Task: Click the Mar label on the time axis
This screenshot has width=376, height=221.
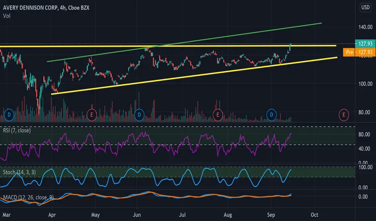Action: pyautogui.click(x=6, y=215)
